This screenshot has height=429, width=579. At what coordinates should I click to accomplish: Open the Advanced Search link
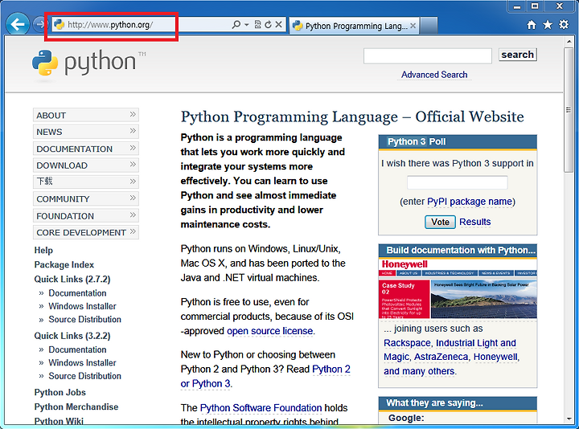(434, 75)
